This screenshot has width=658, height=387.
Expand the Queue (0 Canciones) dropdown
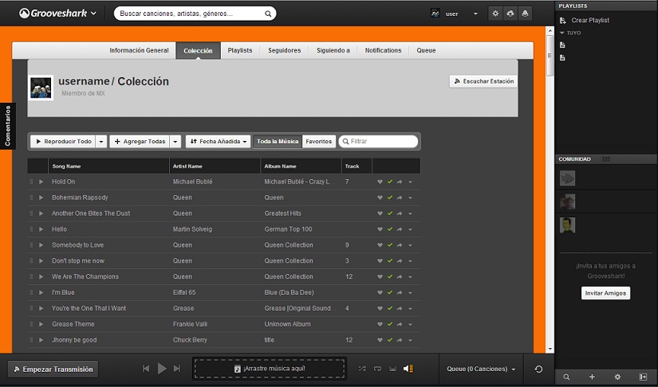pos(481,369)
